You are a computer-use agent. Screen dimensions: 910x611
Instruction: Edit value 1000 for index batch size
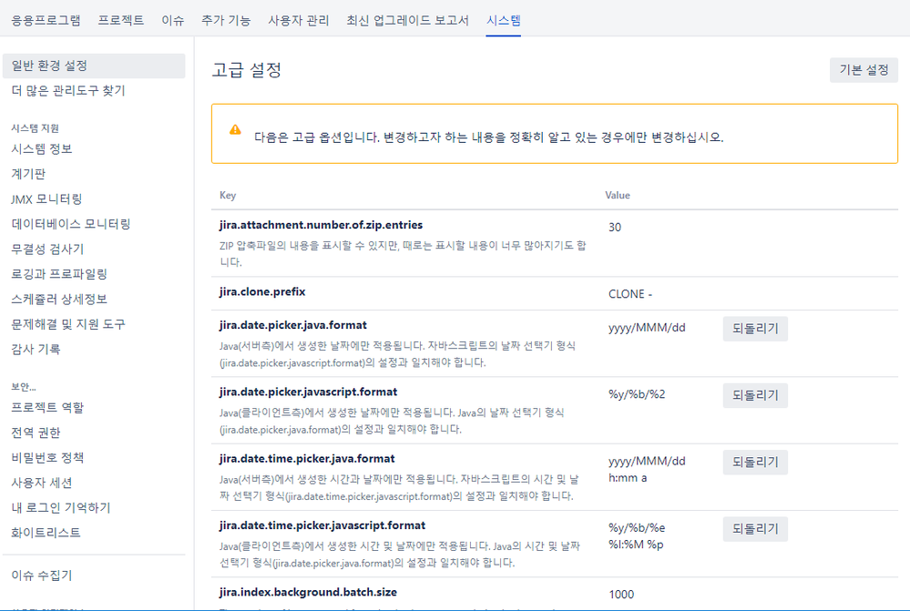pos(621,595)
